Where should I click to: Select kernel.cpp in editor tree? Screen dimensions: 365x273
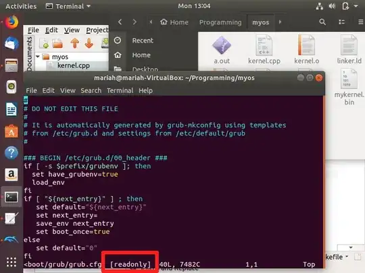coord(73,65)
